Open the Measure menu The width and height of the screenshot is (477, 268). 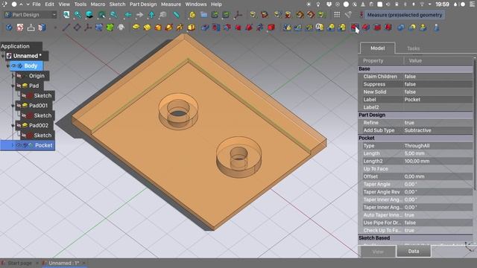pos(171,4)
